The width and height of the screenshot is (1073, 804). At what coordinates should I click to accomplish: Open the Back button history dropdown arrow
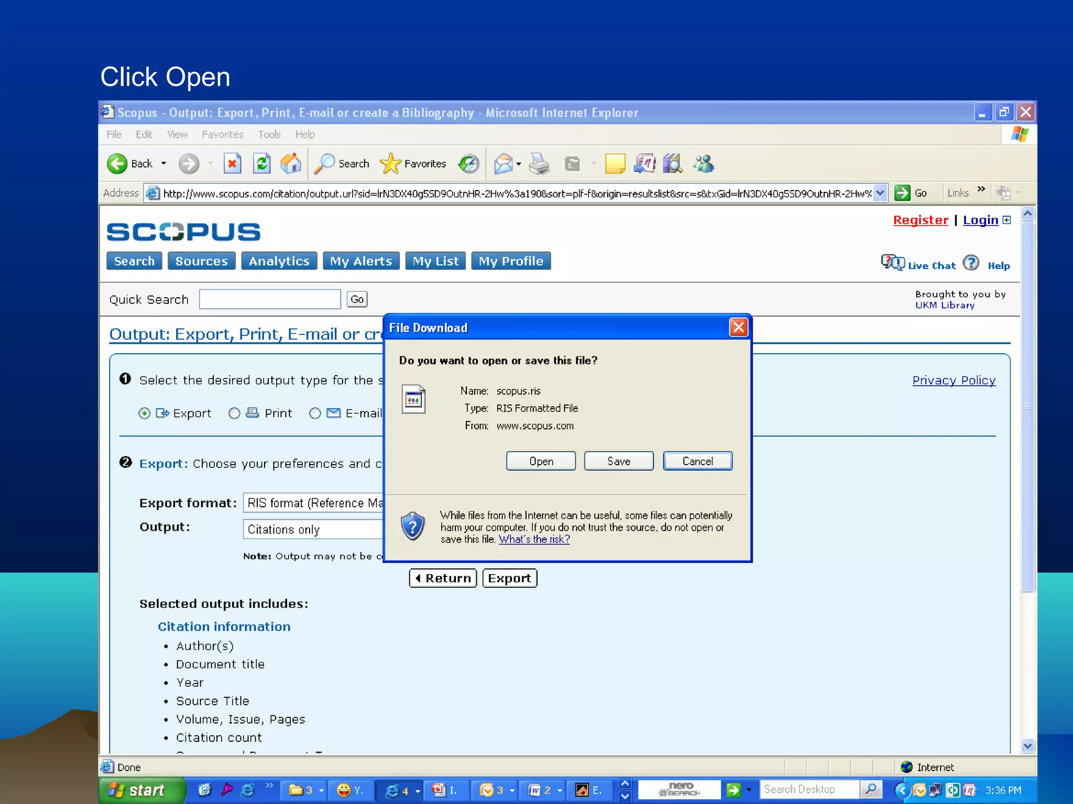click(x=163, y=164)
